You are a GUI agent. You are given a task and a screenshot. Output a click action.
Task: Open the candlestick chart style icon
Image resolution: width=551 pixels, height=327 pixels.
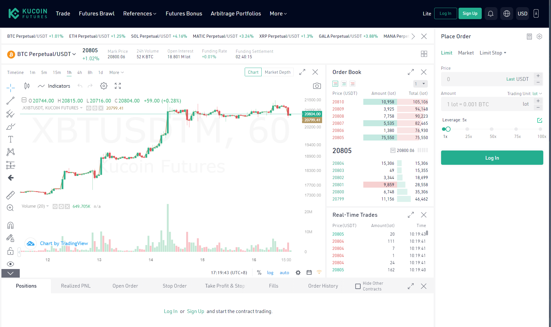pos(27,86)
